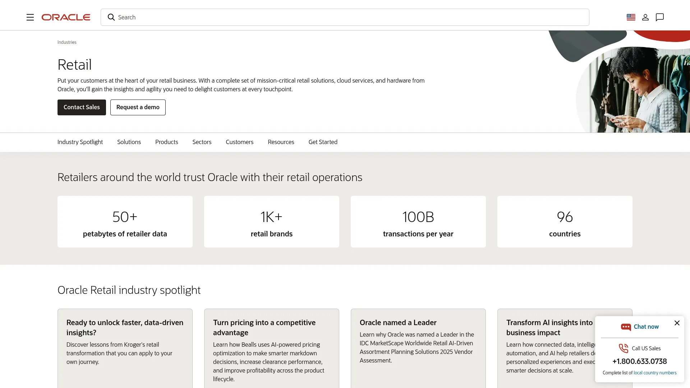Open the Kroger data-driven insights card
The height and width of the screenshot is (388, 690).
click(125, 348)
